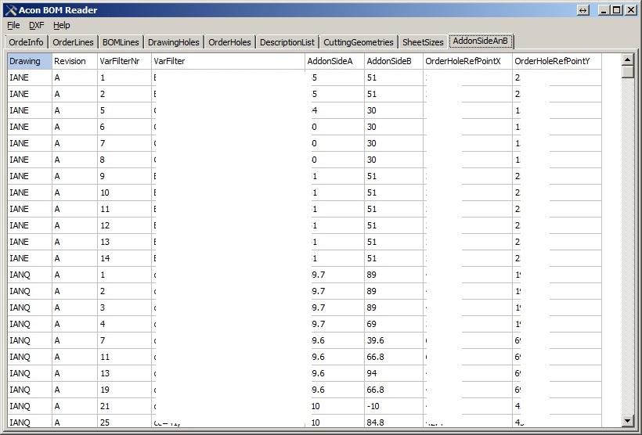Open the DXF menu
Image resolution: width=642 pixels, height=435 pixels.
pyautogui.click(x=37, y=25)
